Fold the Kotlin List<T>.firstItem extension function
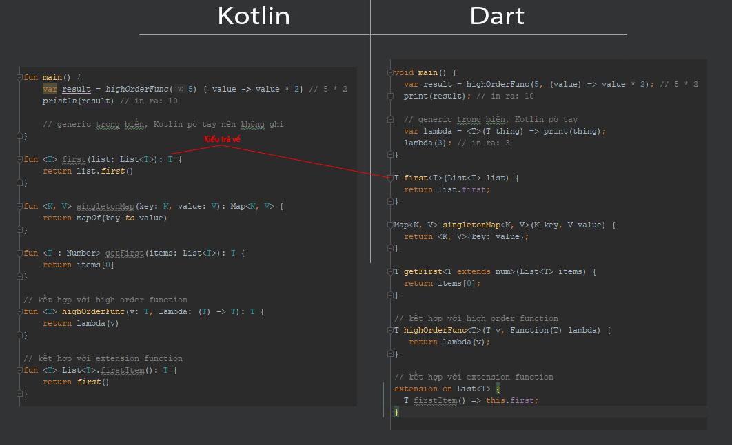732x445 pixels. [x=19, y=371]
